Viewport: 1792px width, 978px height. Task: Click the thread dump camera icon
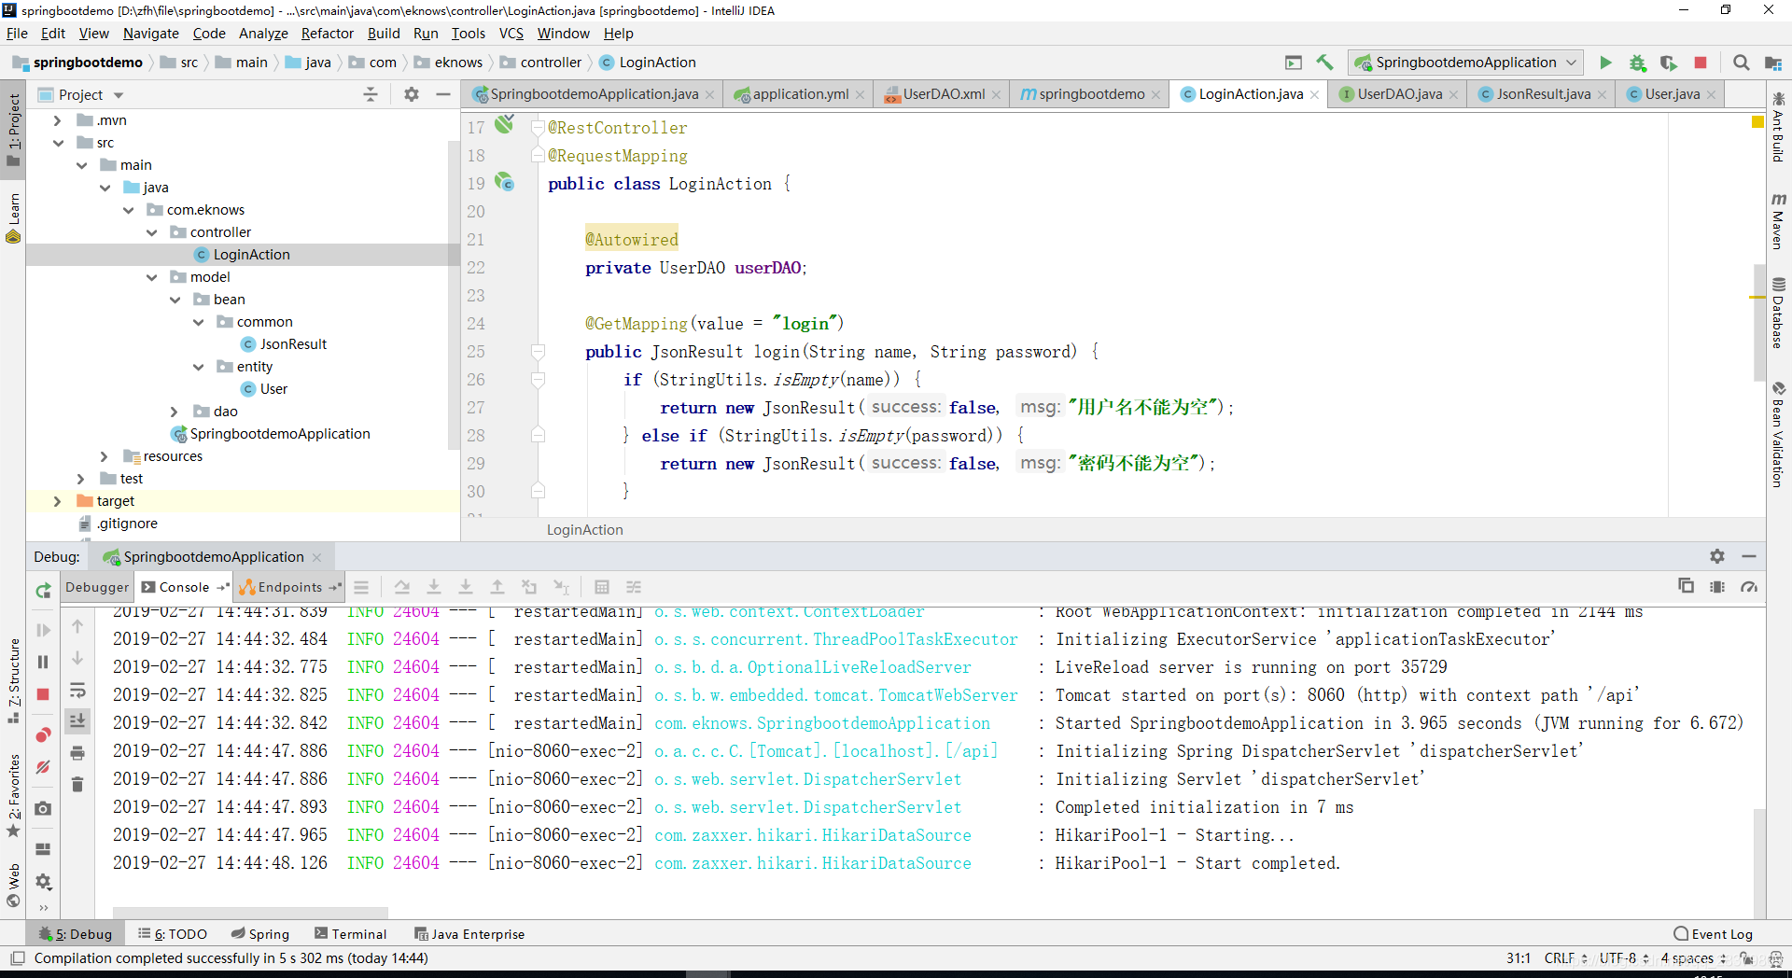[x=43, y=809]
